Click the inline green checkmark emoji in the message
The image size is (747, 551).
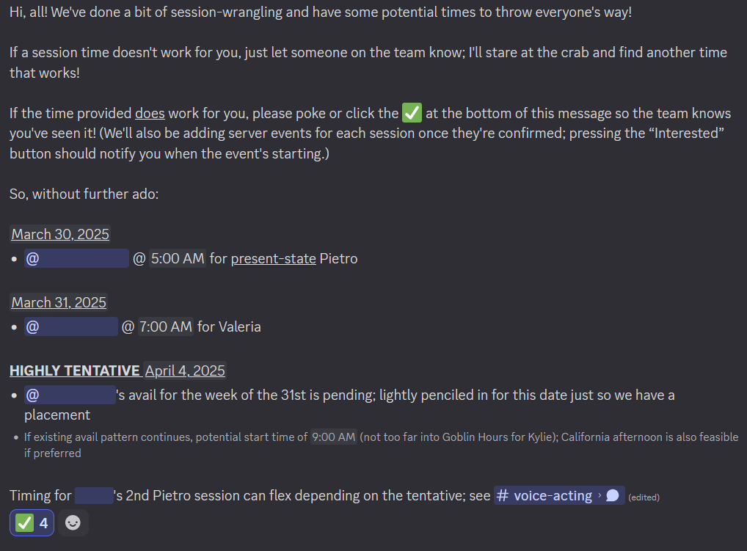point(412,113)
